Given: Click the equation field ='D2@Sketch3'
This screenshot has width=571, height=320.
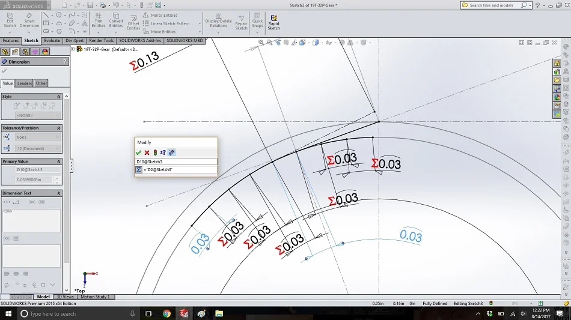Looking at the screenshot, I should pos(180,169).
